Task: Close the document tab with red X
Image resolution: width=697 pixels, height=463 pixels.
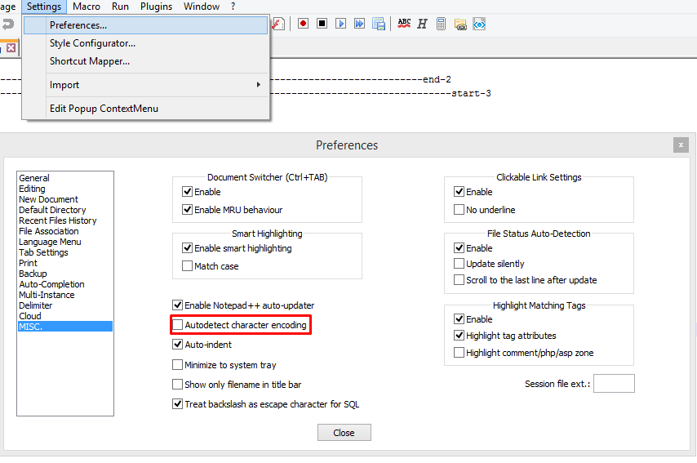Action: (x=11, y=47)
